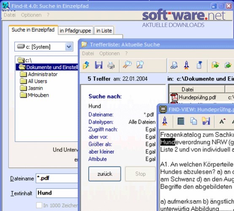This screenshot has width=234, height=211.
Task: Select 'Dokumente und Einstellungen' folder
Action: (47, 67)
